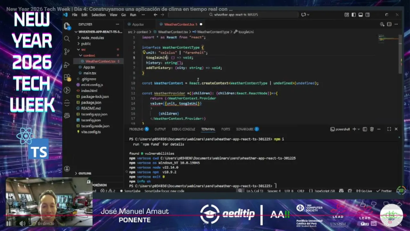Screen dimensions: 410x231
Task: Click the navigate back arrow in title bar
Action: point(155,15)
